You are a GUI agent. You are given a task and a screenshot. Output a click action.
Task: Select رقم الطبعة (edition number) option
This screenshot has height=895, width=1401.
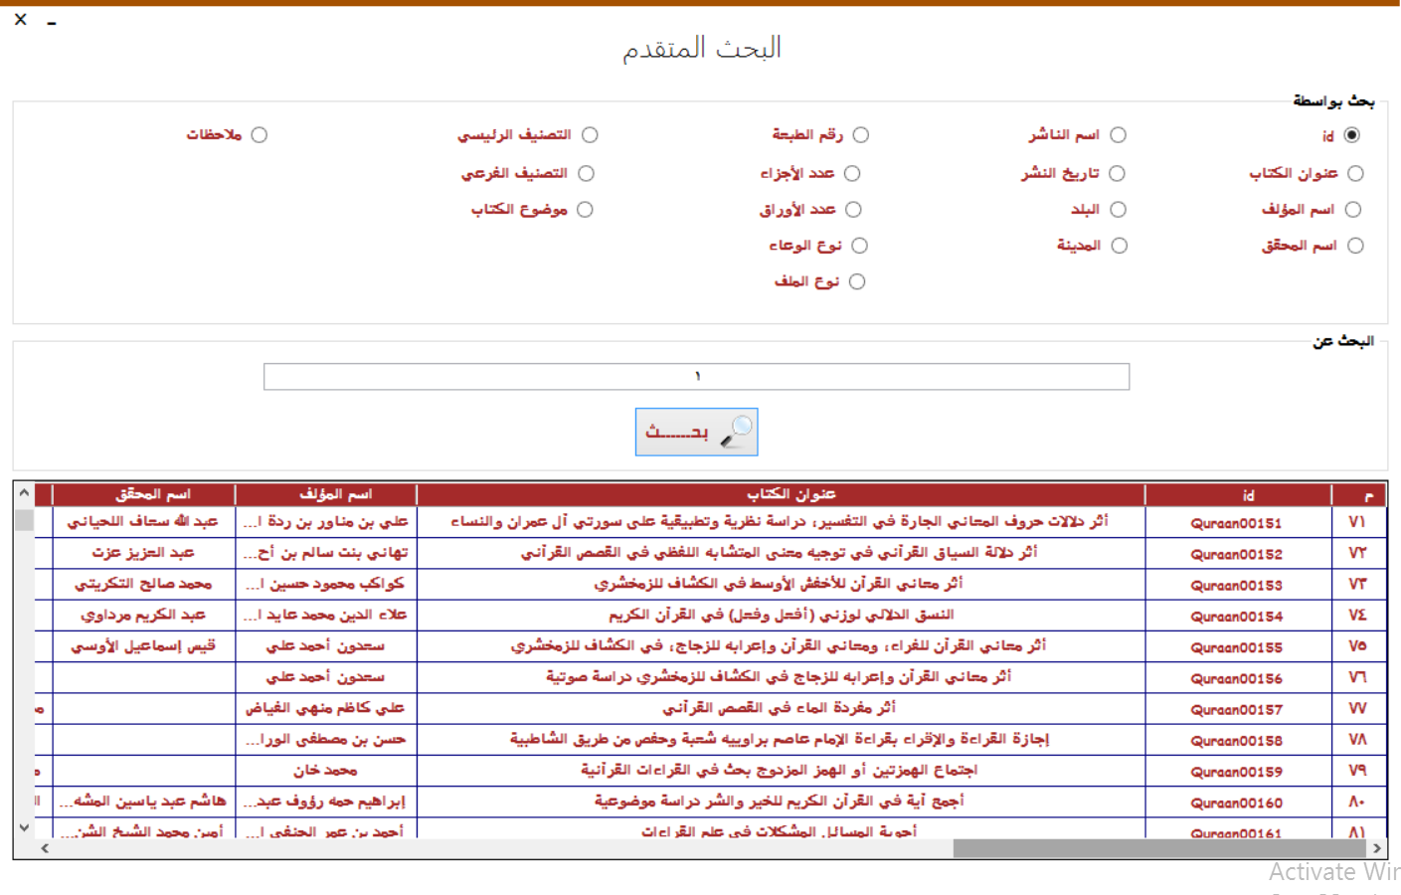coord(859,134)
